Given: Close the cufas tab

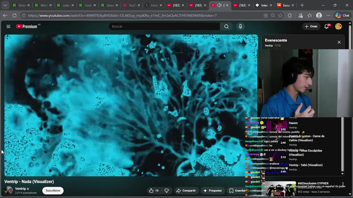Looking at the screenshot, I should (73, 5).
